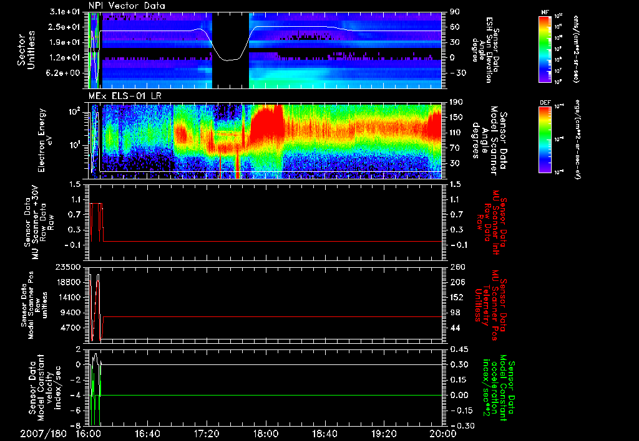Click the -8 velocity axis tick

tap(76, 425)
